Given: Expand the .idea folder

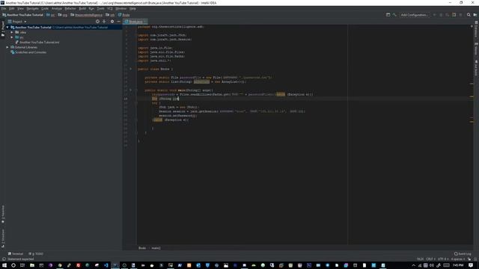Looking at the screenshot, I should pyautogui.click(x=12, y=32).
